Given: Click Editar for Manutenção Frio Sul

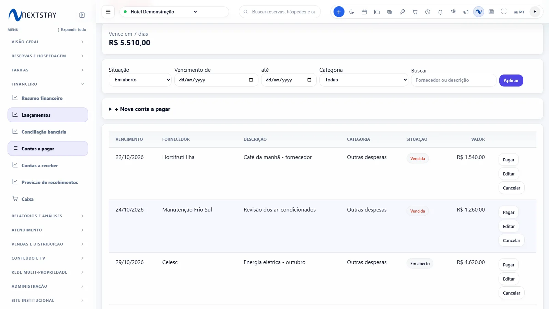Looking at the screenshot, I should 509,227.
